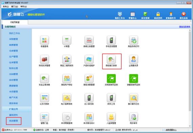The image size is (193, 133).
Task: Open the 云支付参数 payment icon
Action: click(x=44, y=98)
